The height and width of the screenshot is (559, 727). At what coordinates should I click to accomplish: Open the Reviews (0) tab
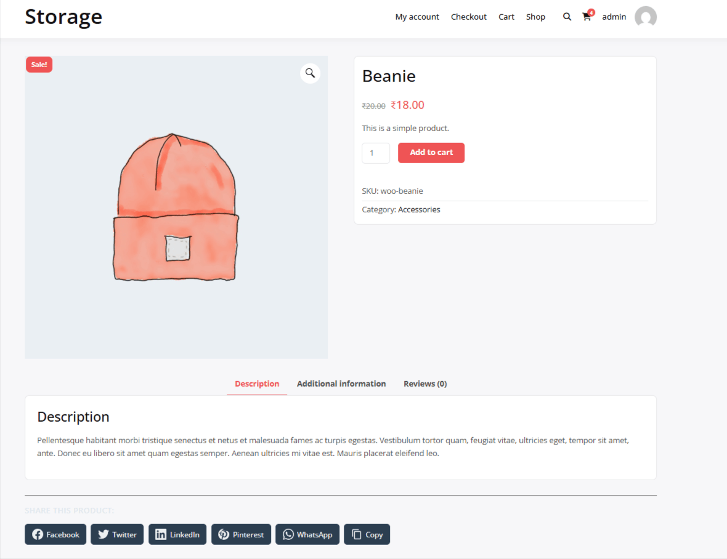click(x=425, y=384)
